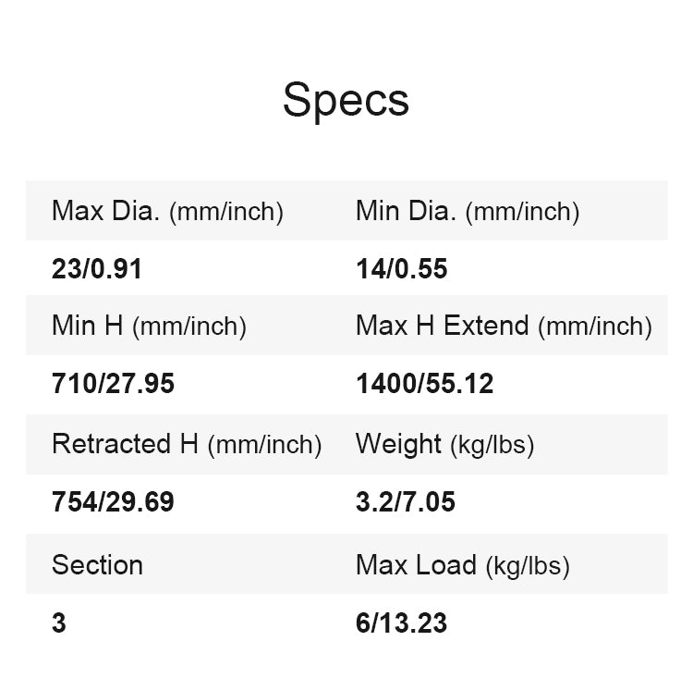Select the (kg/lbs) unit beside Max Load

[x=527, y=566]
